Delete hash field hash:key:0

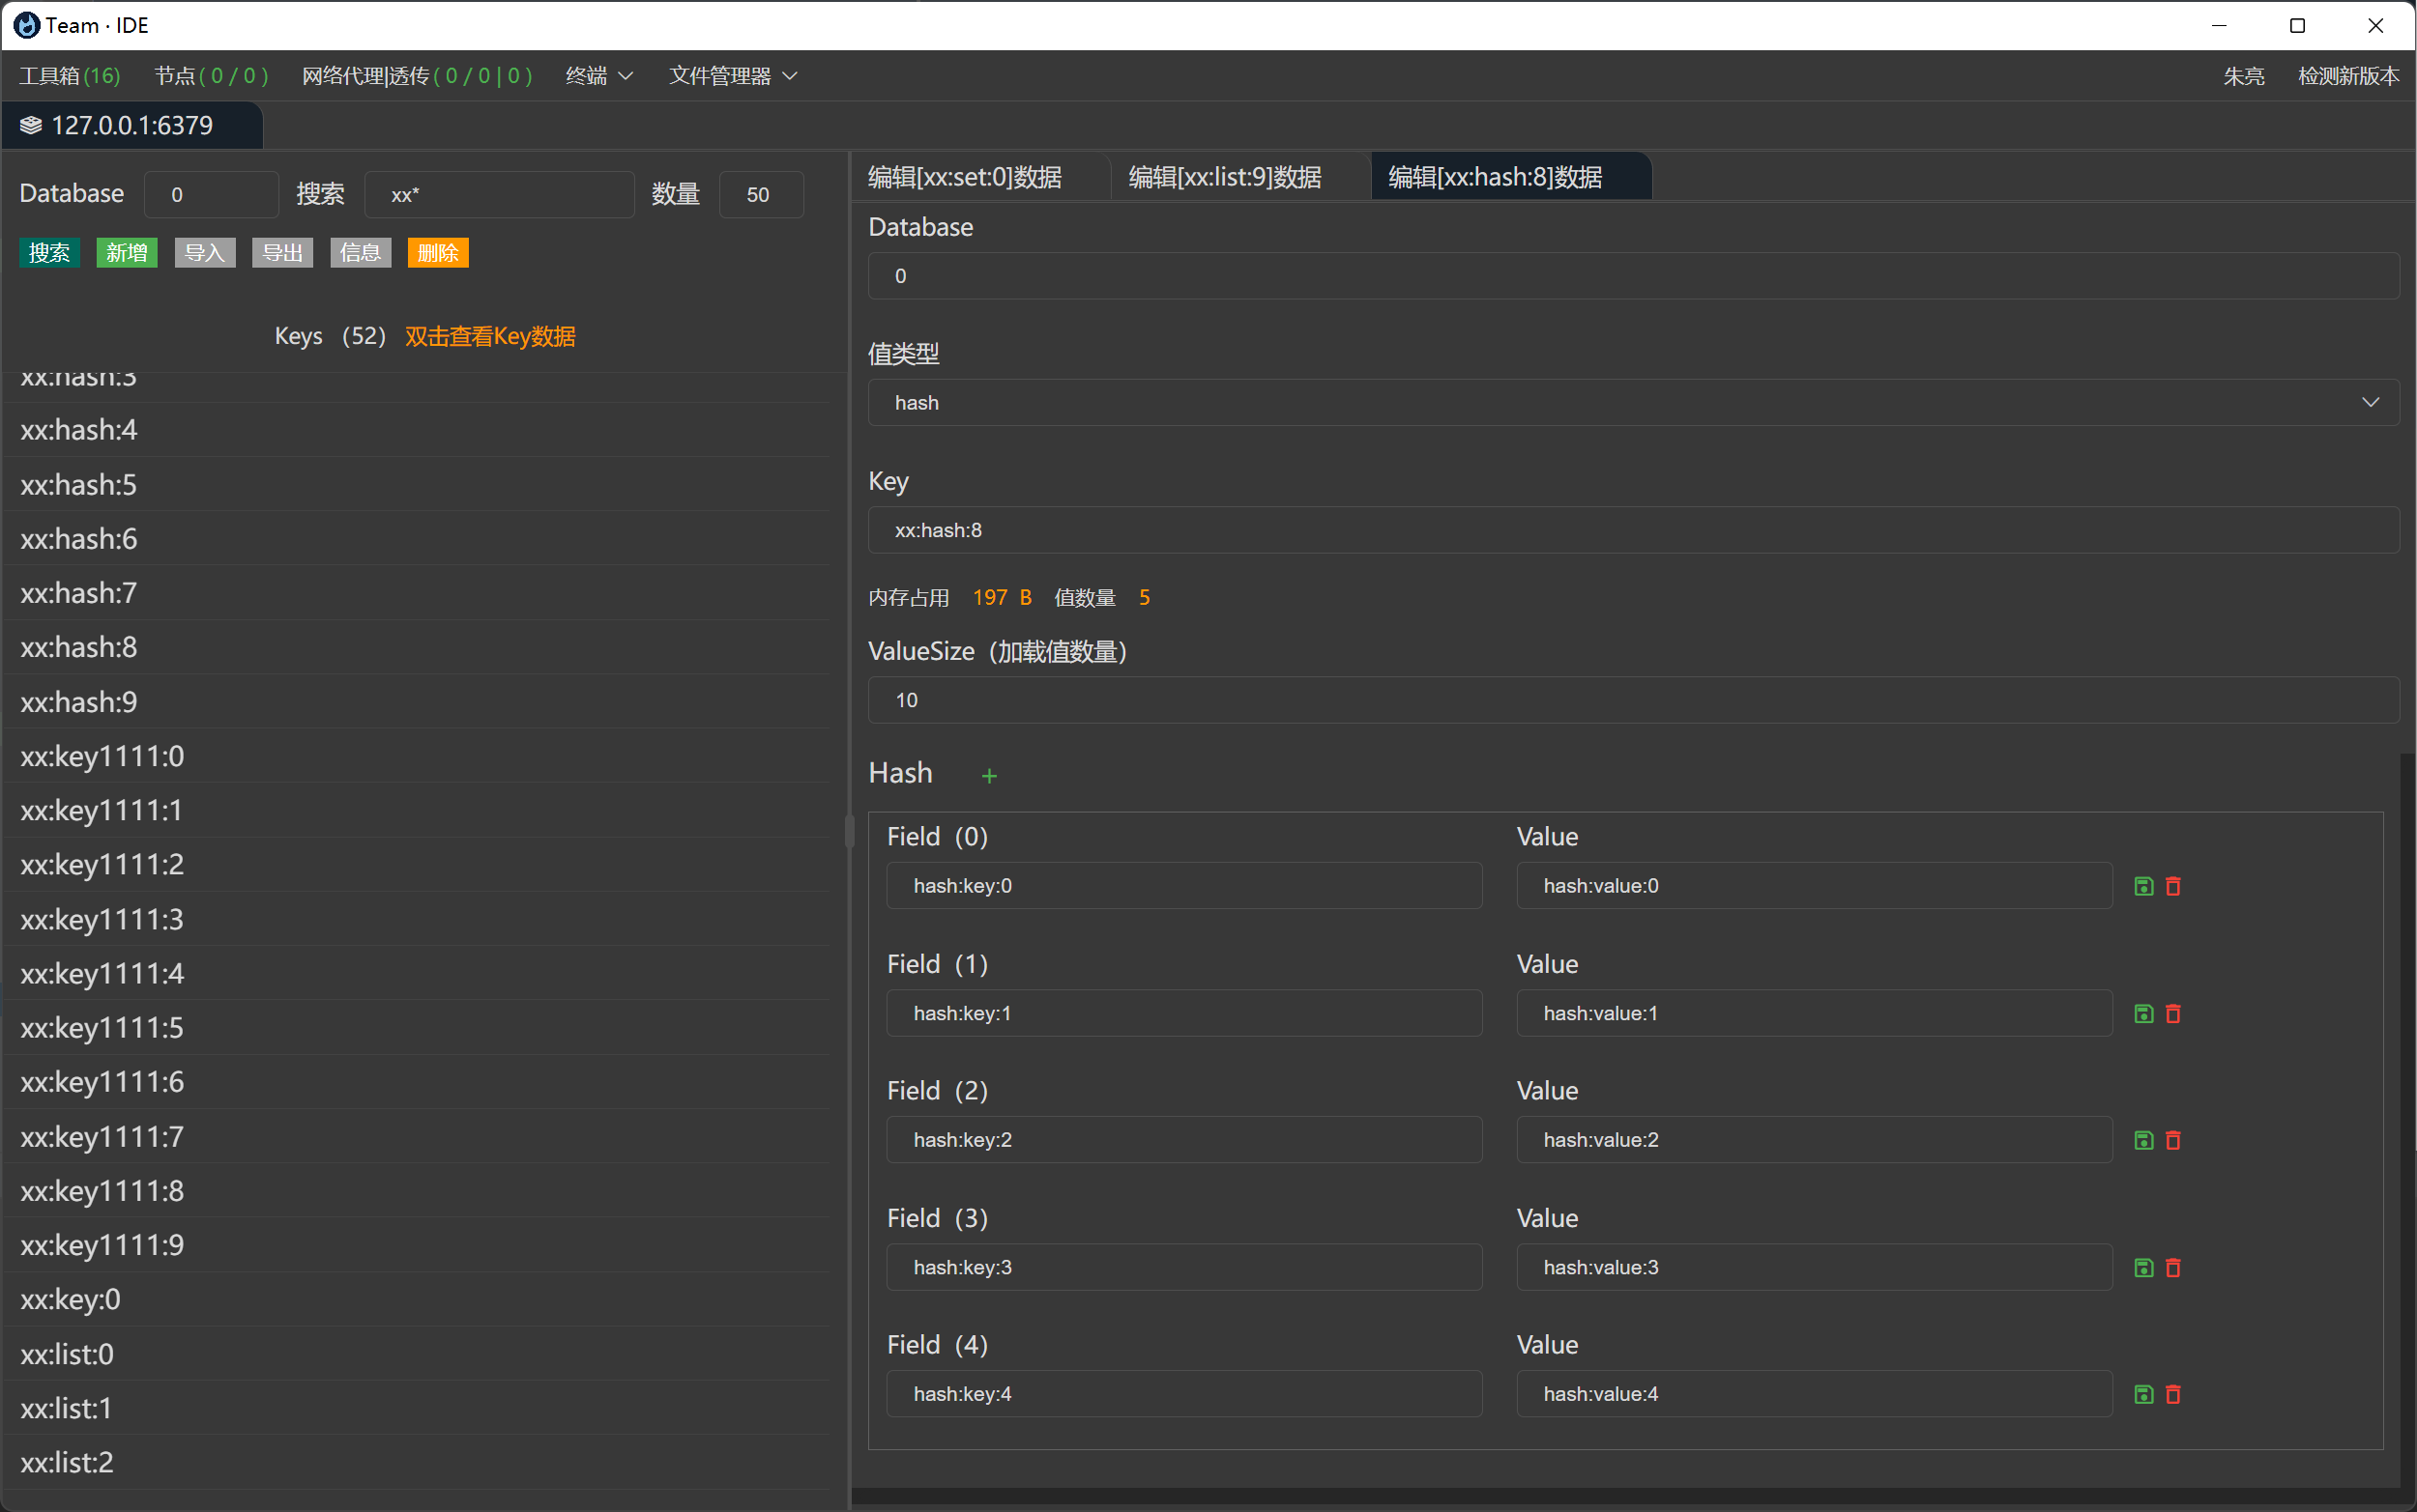point(2173,886)
